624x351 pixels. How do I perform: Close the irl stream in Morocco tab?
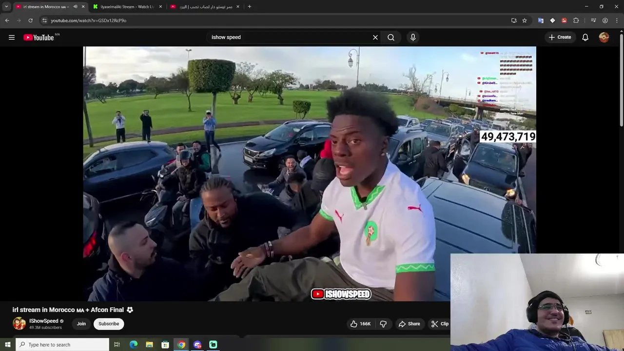click(x=83, y=7)
